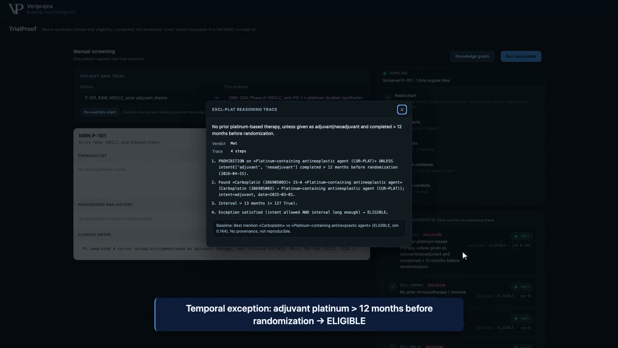Screen dimensions: 618x348
Task: Click the 'MRN P-101' patient header
Action: click(92, 136)
